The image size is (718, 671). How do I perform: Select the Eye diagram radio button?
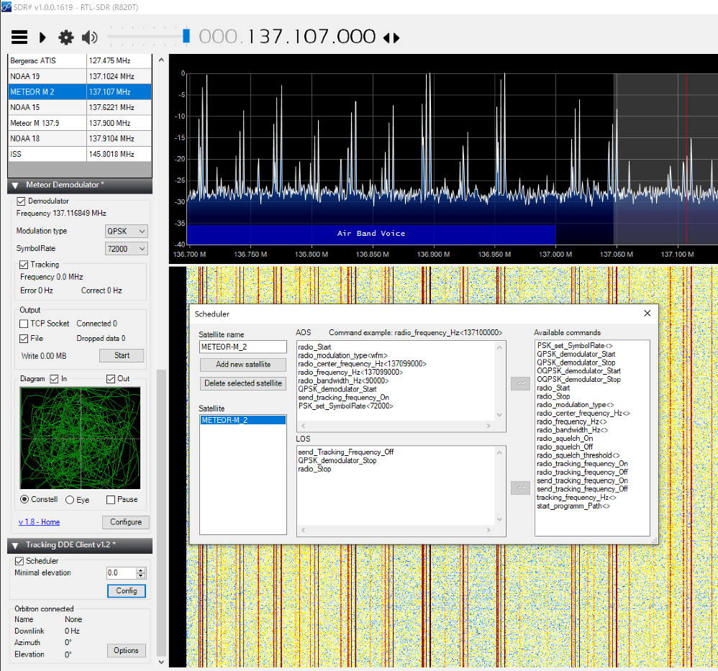pos(70,500)
